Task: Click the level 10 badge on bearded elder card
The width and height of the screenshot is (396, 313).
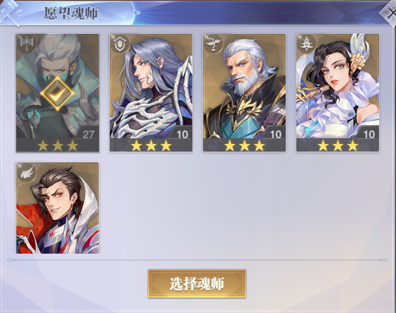Action: point(275,134)
